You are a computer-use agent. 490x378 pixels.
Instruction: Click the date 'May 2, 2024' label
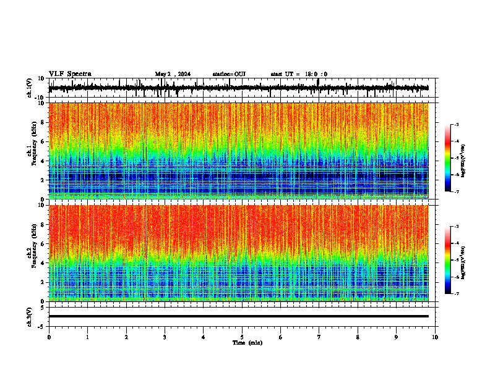click(x=173, y=74)
